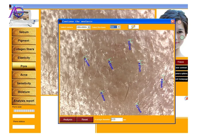Click the 0.33mm pore measurement label

coord(111,65)
